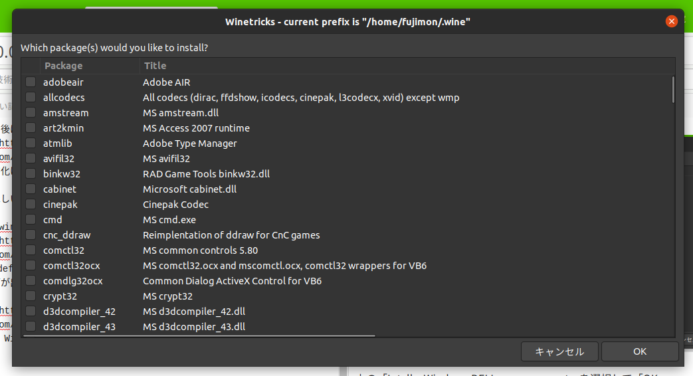The width and height of the screenshot is (693, 376).
Task: Select 'Reimplentation of ddraw for CnC games'
Action: click(x=231, y=235)
